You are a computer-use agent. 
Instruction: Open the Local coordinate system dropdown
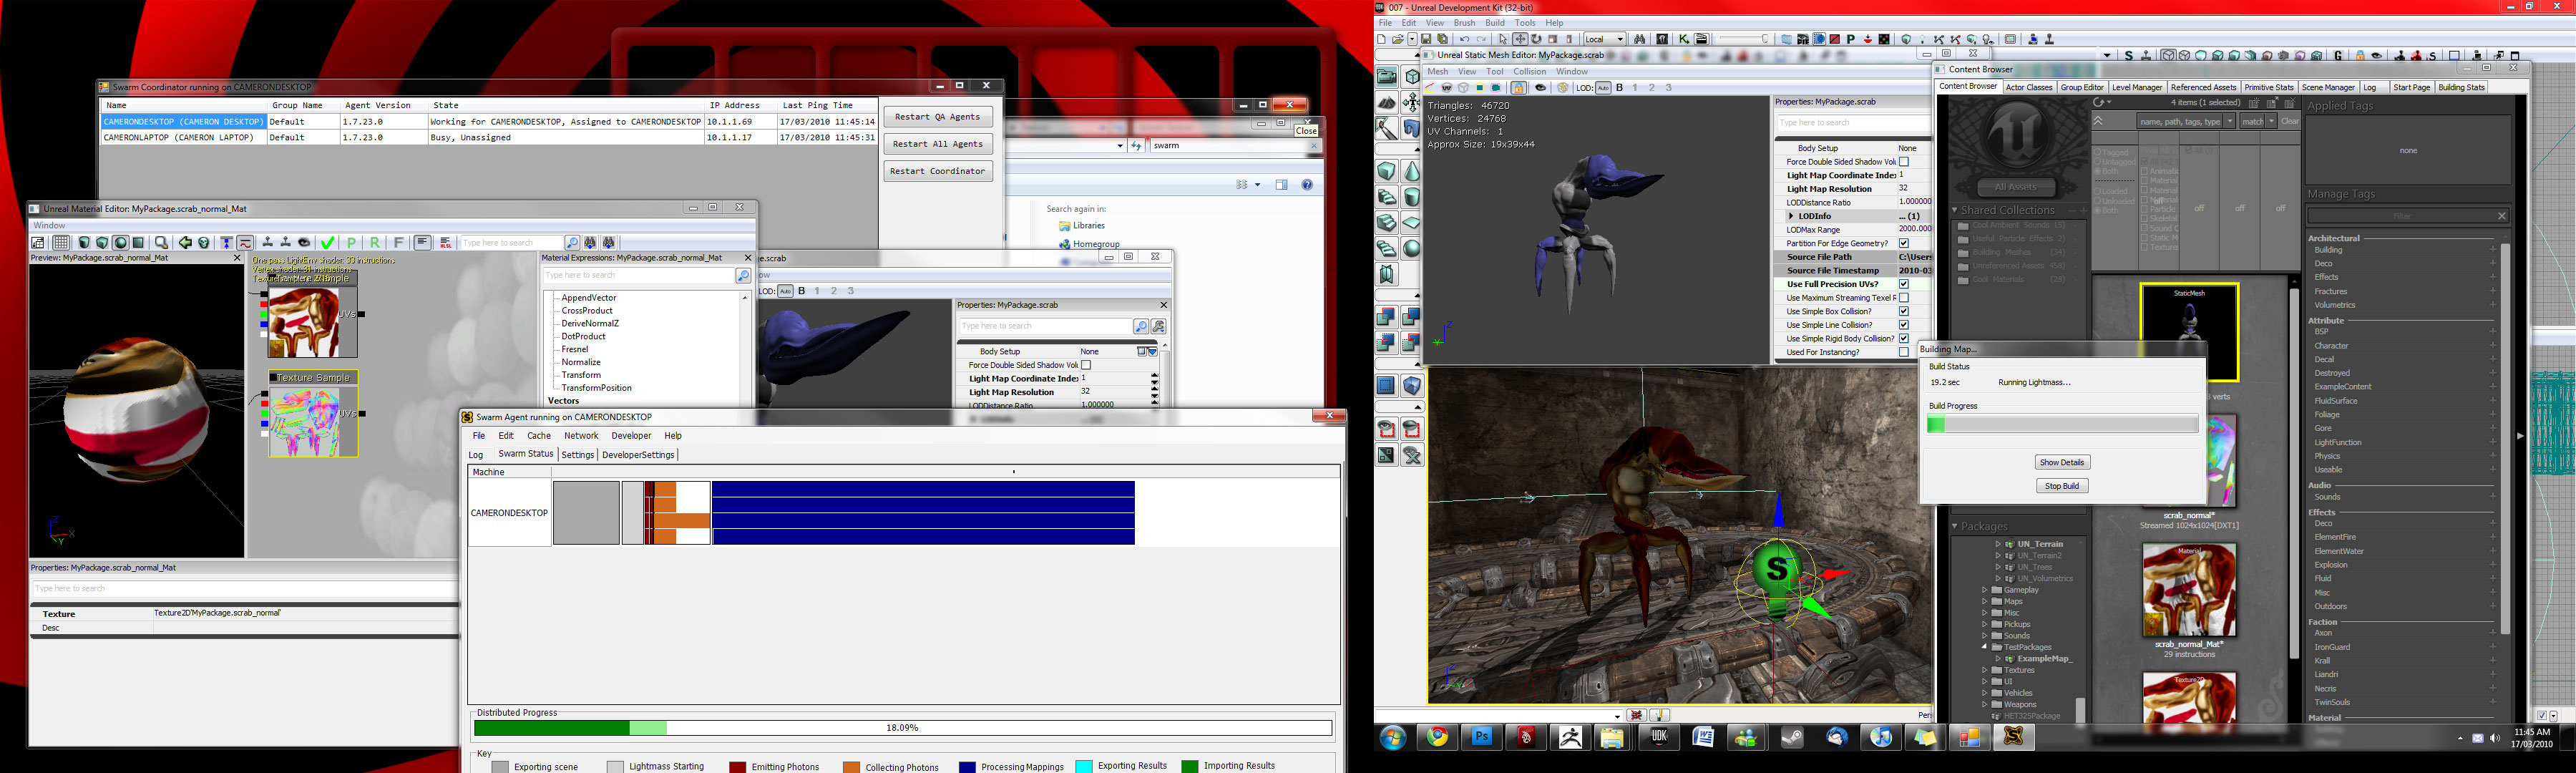pyautogui.click(x=1604, y=39)
